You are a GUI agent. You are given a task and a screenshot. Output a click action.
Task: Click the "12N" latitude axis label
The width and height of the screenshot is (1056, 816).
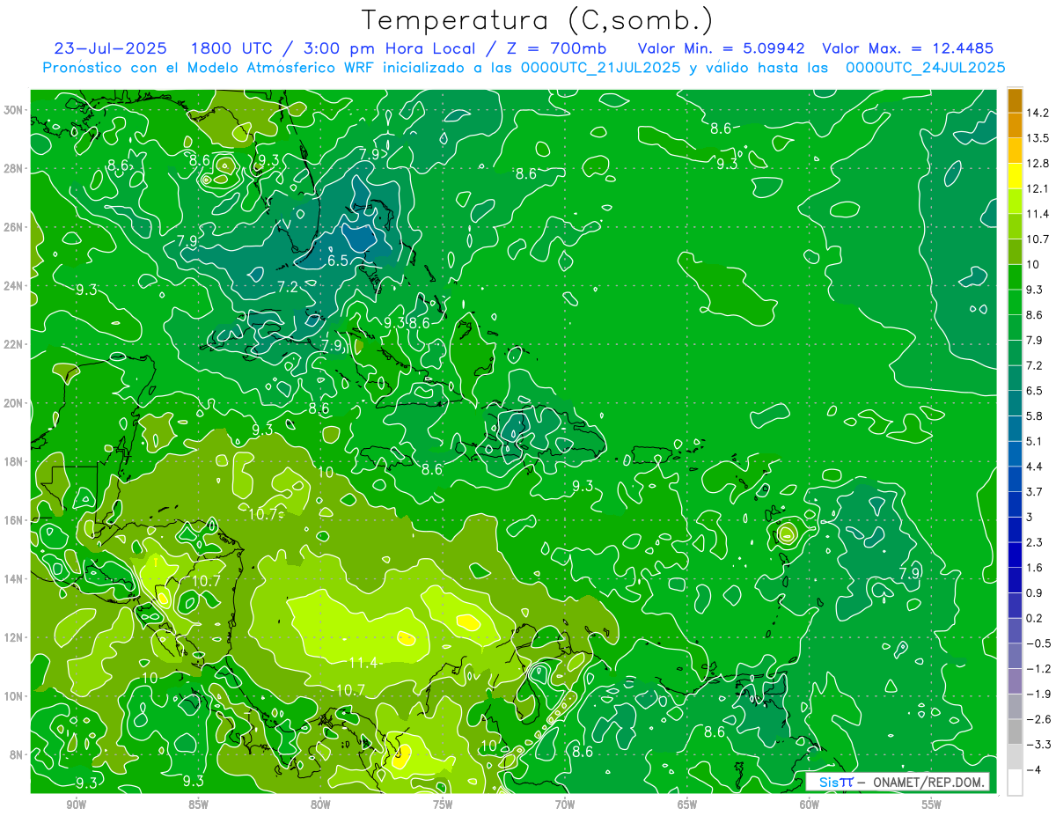[13, 637]
